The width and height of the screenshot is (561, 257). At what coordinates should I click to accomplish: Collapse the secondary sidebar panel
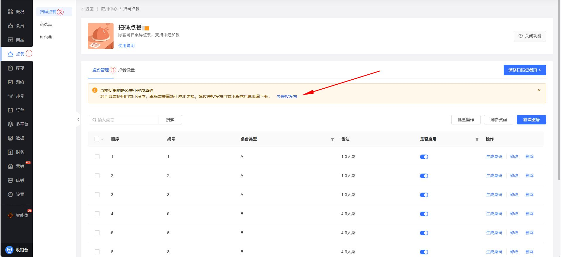78,119
